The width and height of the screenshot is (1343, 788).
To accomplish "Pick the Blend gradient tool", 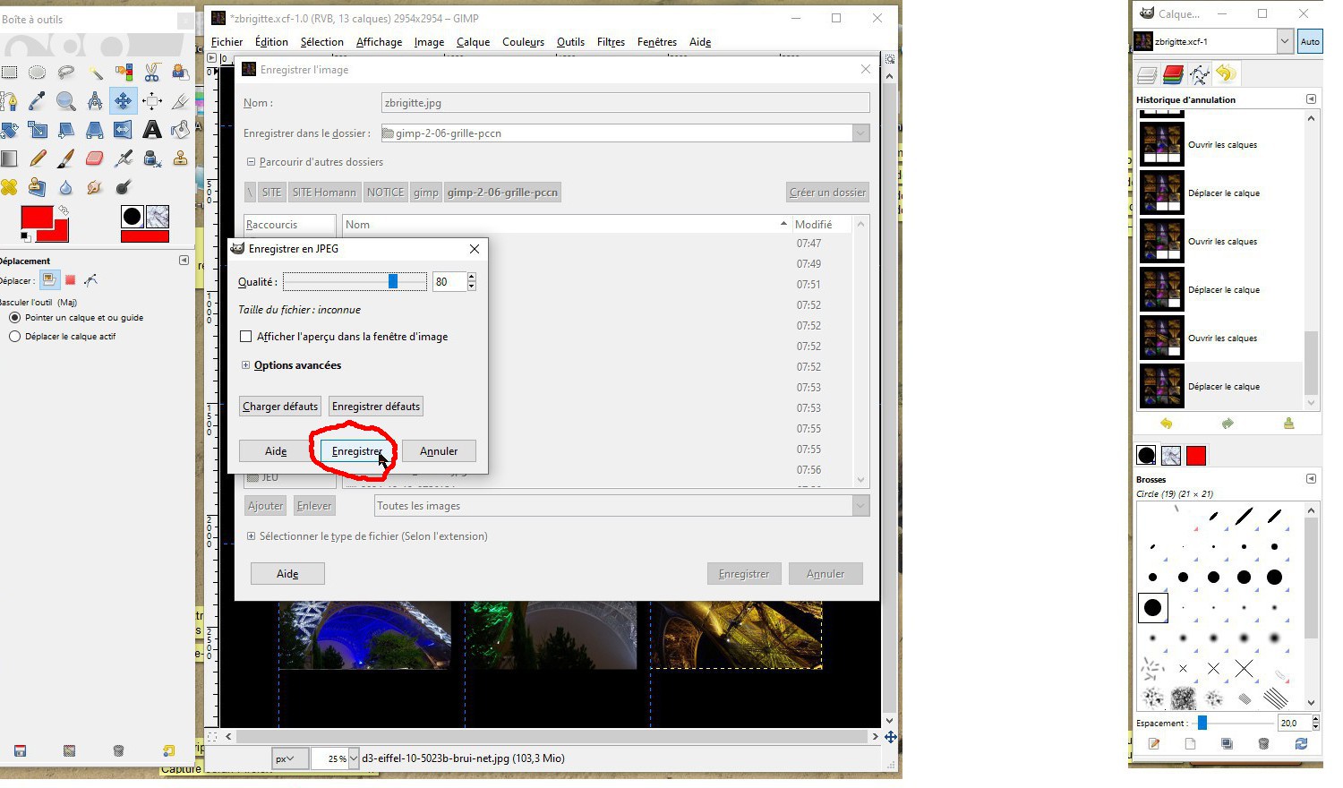I will click(x=9, y=158).
